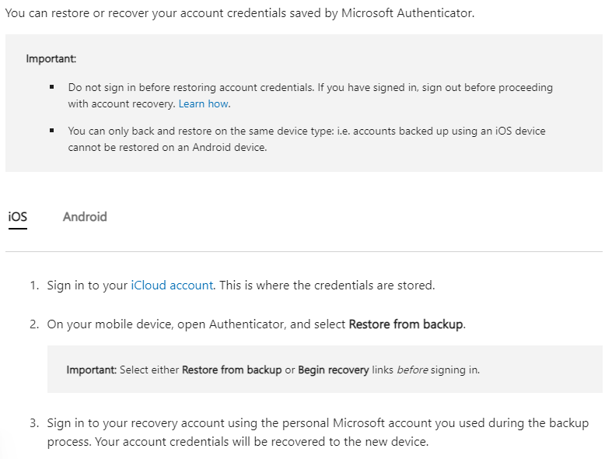
Task: Click 'This is where the credentials are stored' sentence
Action: [x=327, y=286]
